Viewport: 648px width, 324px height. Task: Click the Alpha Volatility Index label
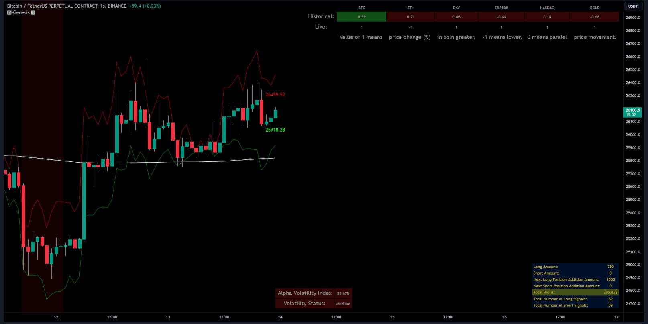coord(305,293)
